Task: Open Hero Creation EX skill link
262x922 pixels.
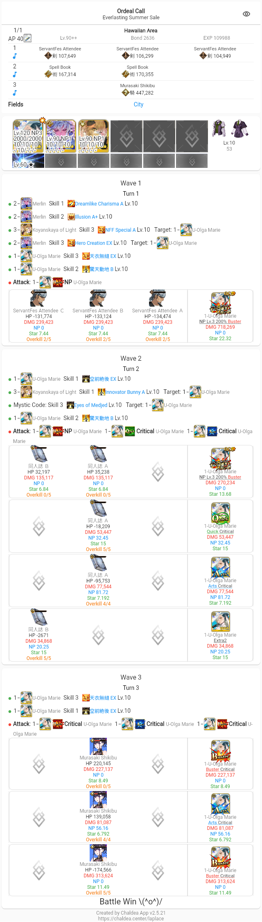Action: coord(93,243)
